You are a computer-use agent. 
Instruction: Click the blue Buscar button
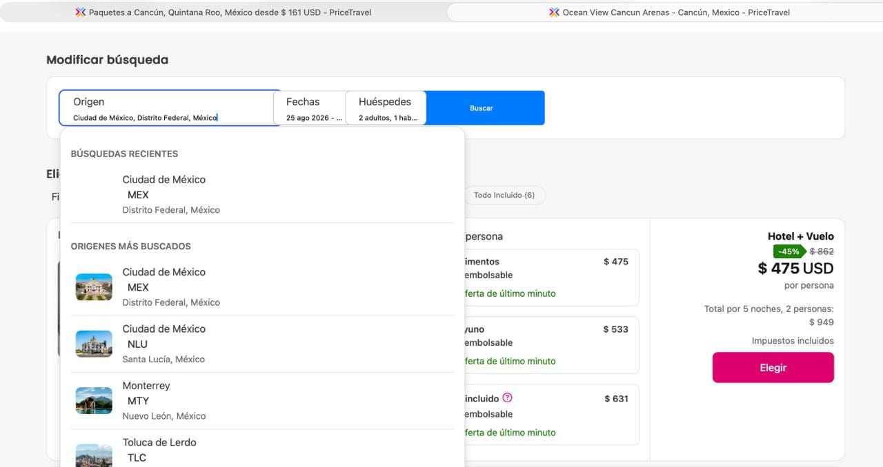tap(482, 108)
